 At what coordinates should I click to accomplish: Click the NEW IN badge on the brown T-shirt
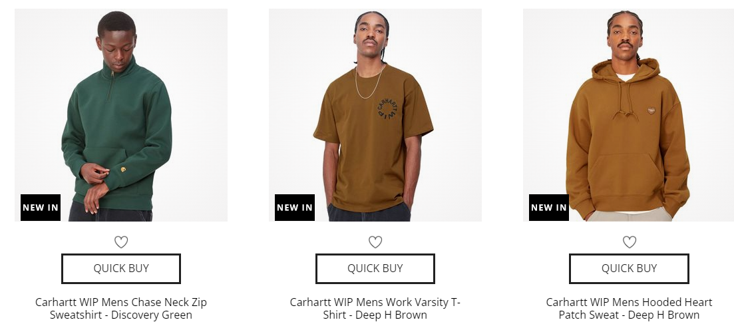294,208
